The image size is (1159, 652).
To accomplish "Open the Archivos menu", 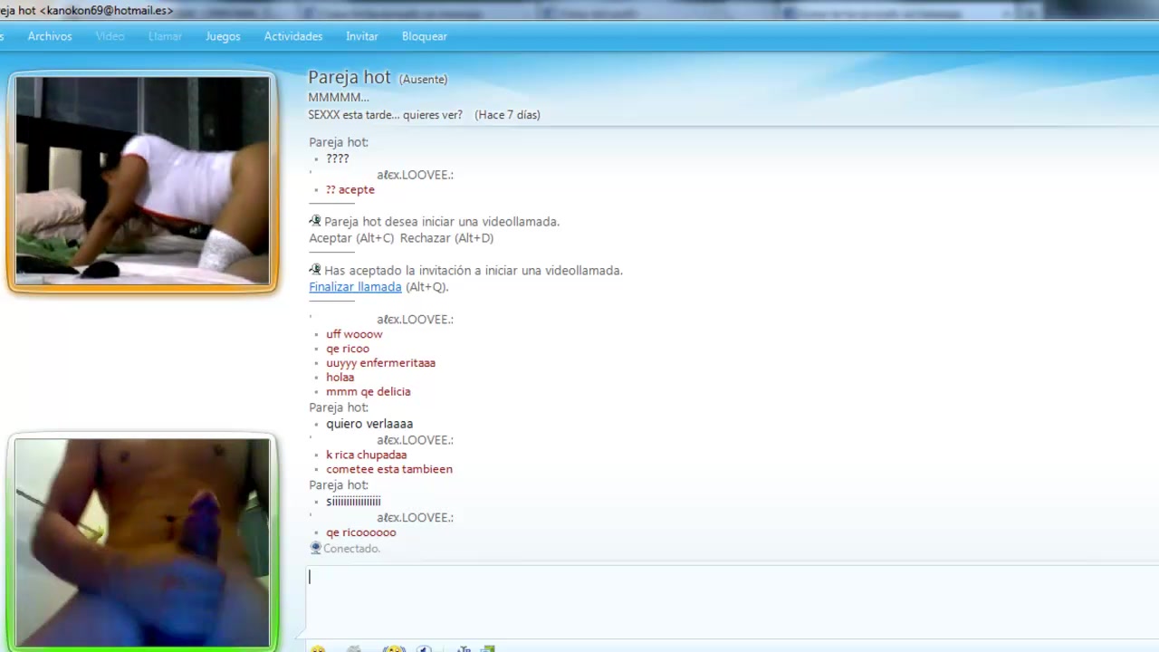I will coord(50,36).
